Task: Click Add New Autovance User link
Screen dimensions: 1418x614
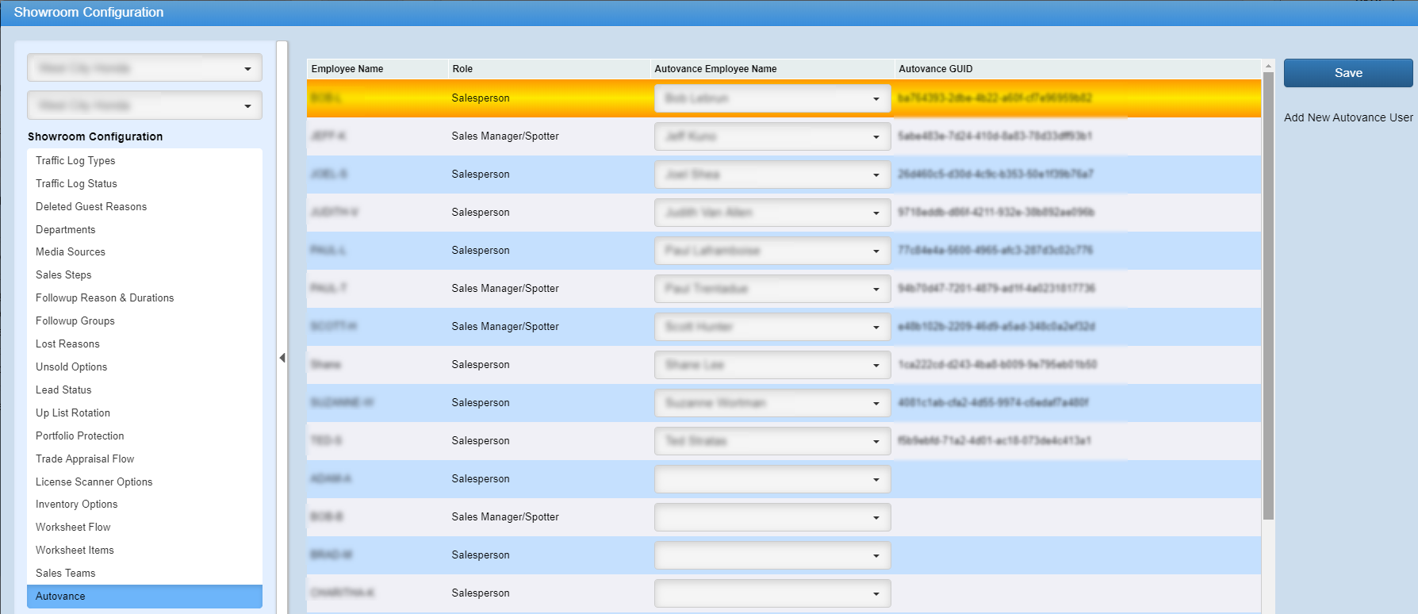Action: pos(1347,117)
